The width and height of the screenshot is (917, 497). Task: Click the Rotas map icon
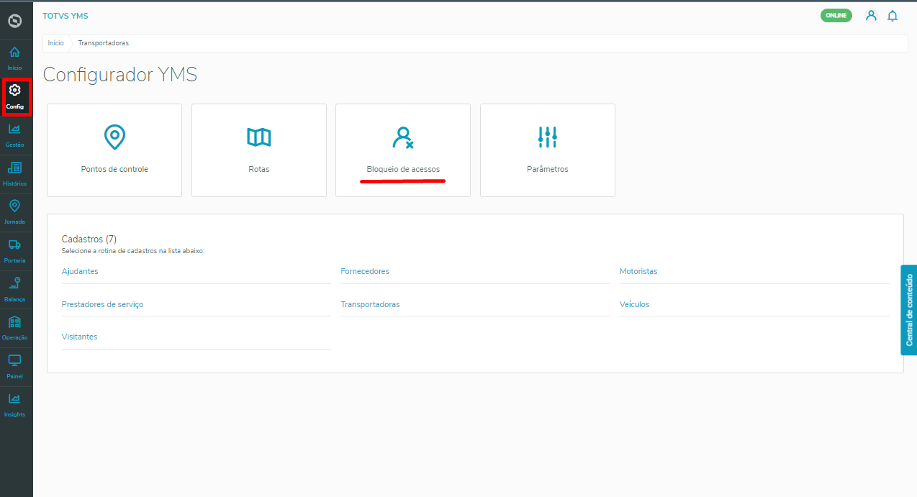(259, 137)
